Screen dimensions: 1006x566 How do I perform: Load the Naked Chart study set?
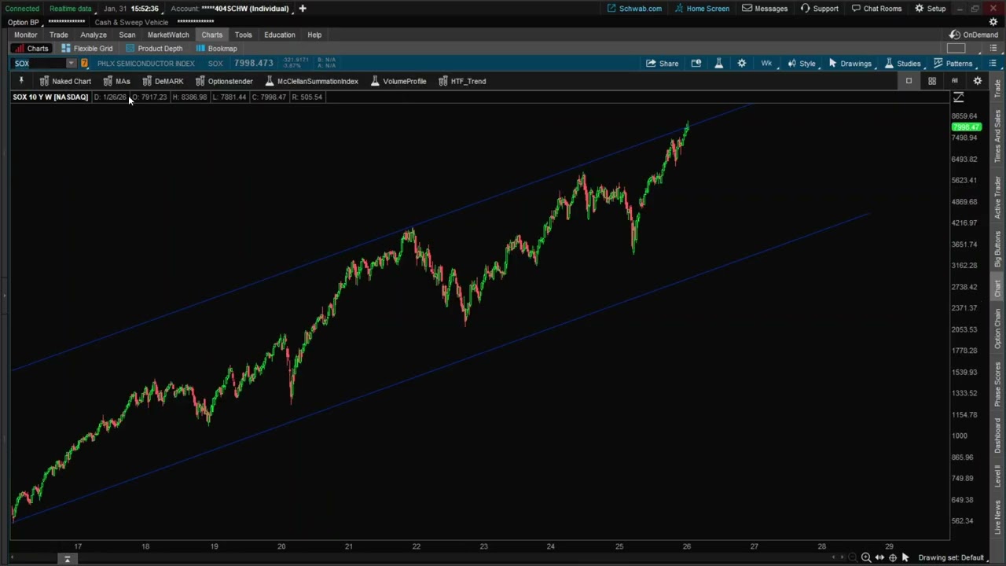pyautogui.click(x=65, y=81)
